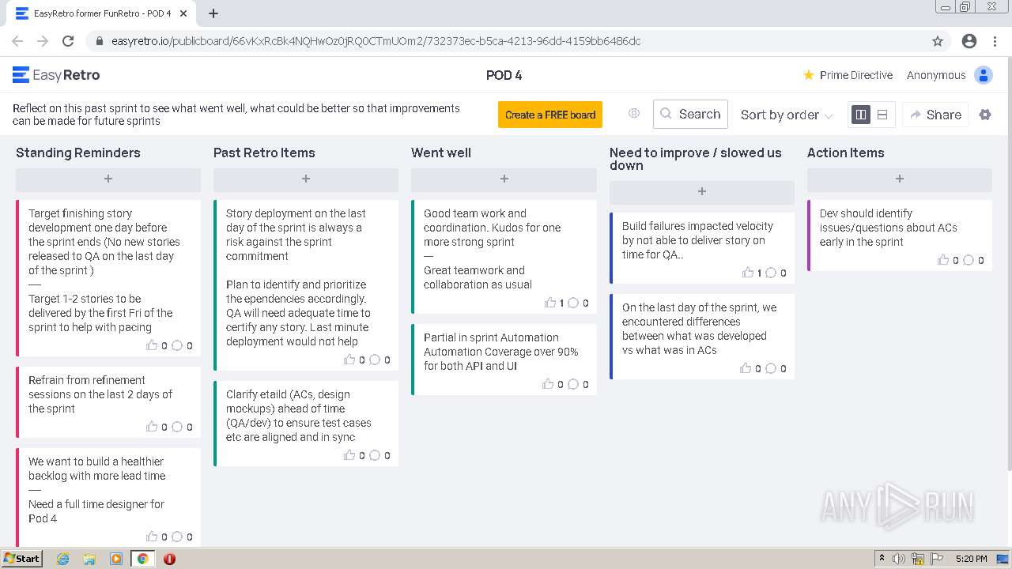Select the EasyRetro browser tab
Viewport: 1012px width, 569px height.
pyautogui.click(x=103, y=13)
